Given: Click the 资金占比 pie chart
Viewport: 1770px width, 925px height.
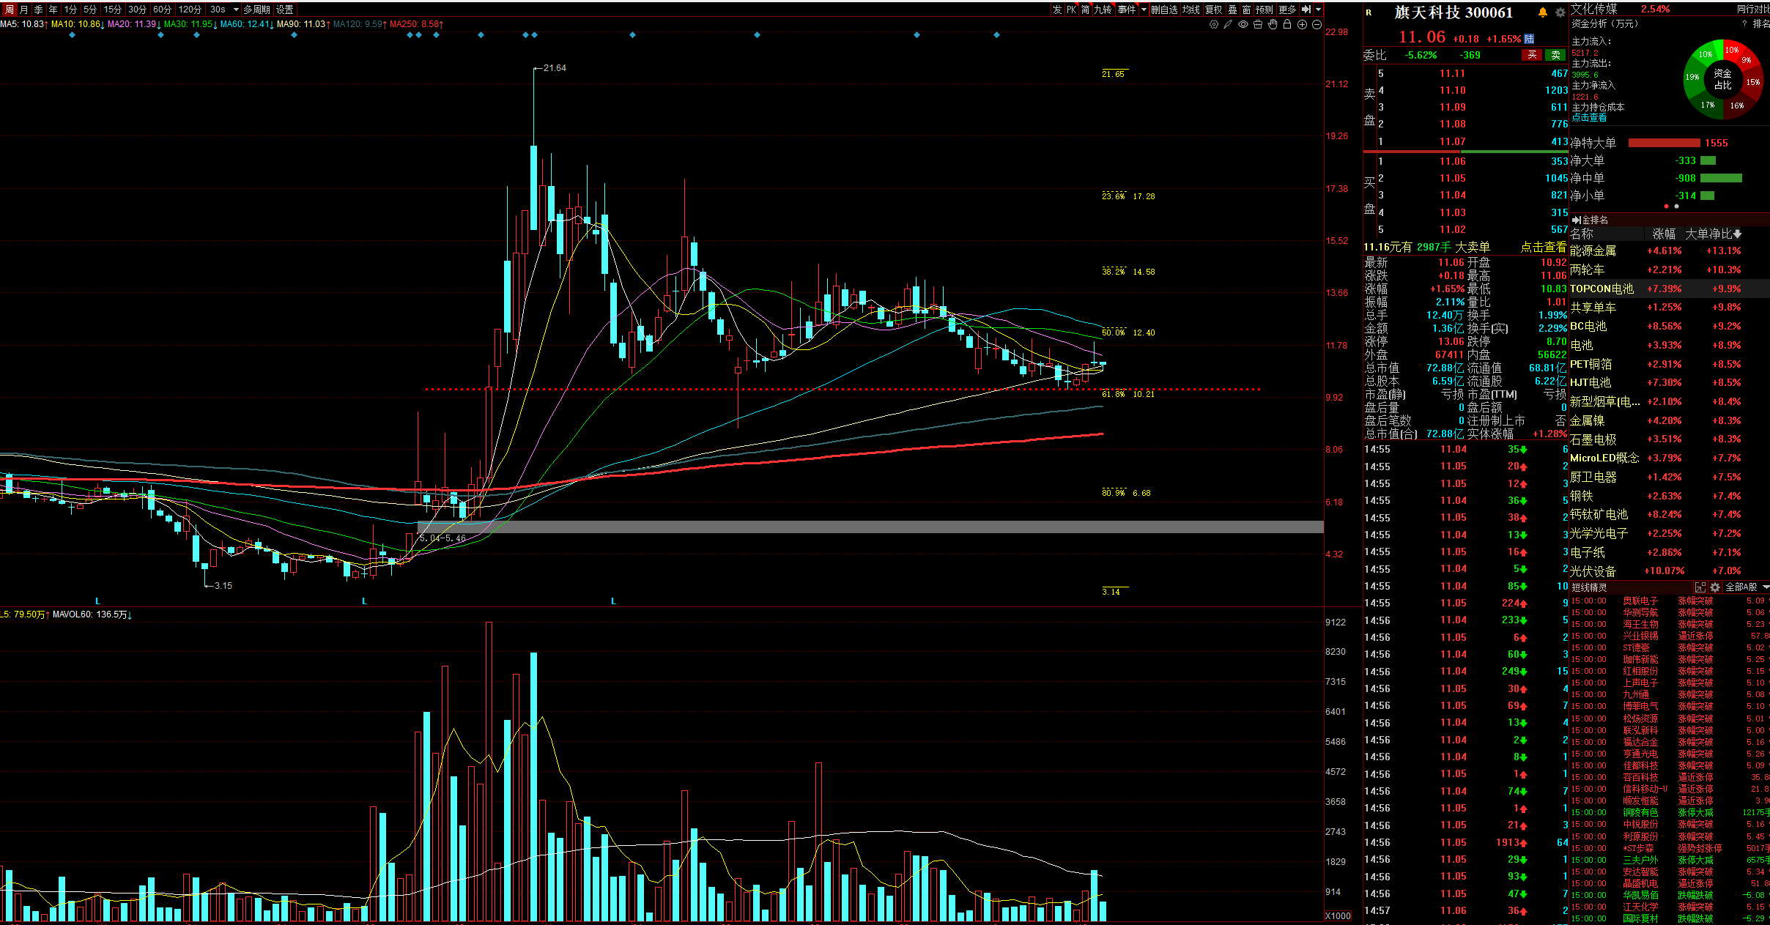Looking at the screenshot, I should 1722,79.
